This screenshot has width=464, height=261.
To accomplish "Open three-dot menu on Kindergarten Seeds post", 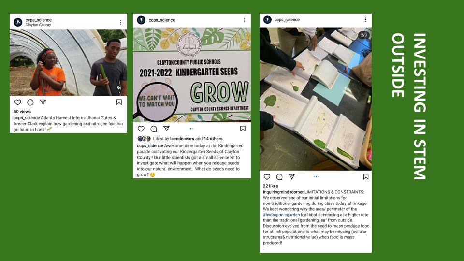I will click(x=245, y=20).
